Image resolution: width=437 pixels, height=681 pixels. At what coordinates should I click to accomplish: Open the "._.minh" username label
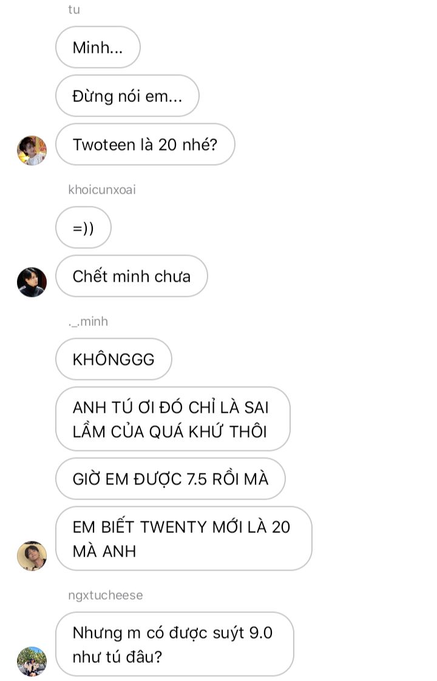[x=88, y=322]
